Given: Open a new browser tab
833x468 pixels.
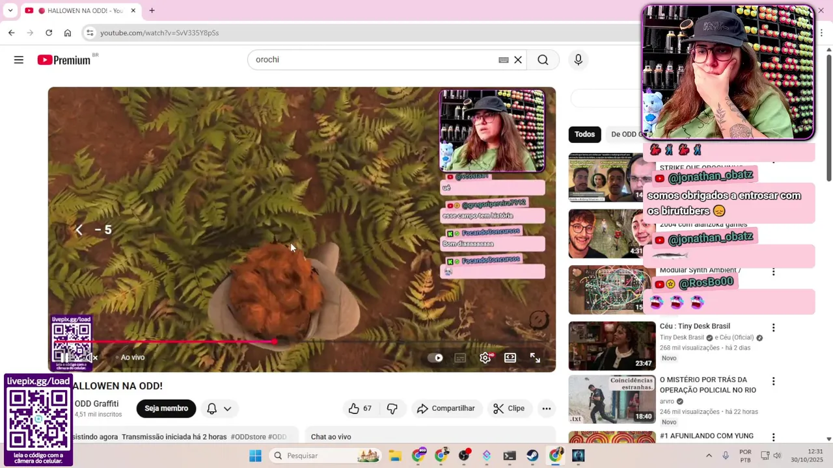Looking at the screenshot, I should tap(152, 10).
